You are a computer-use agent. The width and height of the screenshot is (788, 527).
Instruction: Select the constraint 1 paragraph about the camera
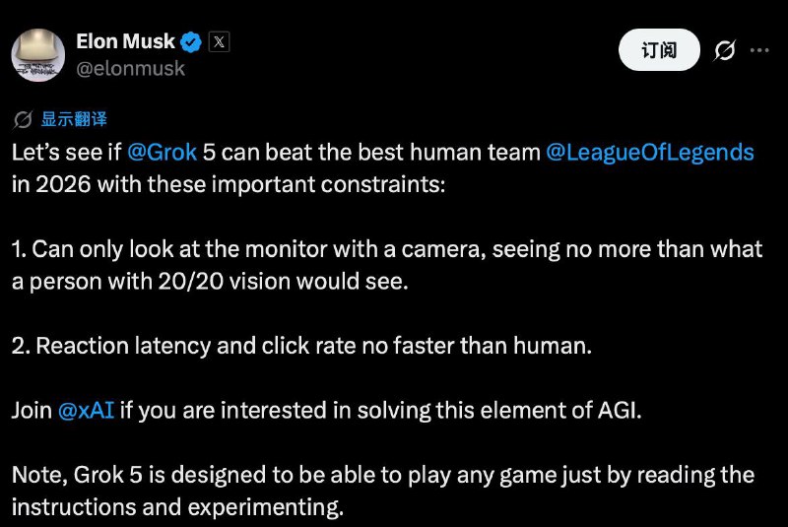pos(386,265)
